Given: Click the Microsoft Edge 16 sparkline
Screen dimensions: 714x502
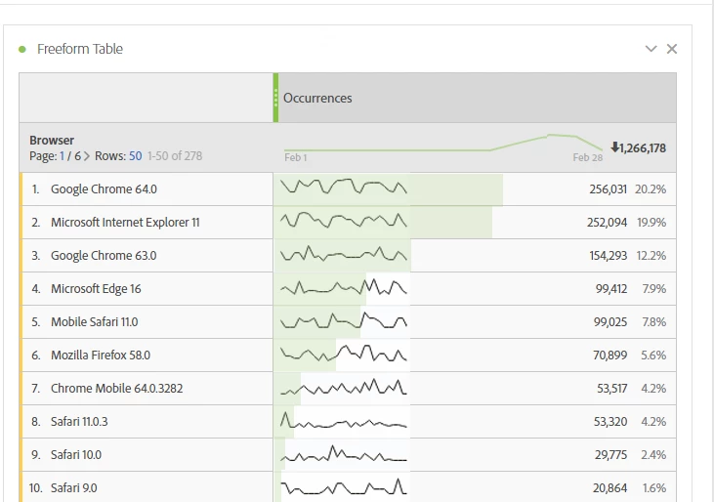Looking at the screenshot, I should 344,287.
